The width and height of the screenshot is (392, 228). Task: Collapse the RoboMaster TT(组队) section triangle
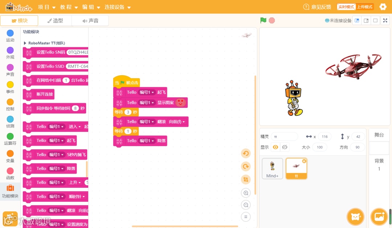[x=25, y=43]
